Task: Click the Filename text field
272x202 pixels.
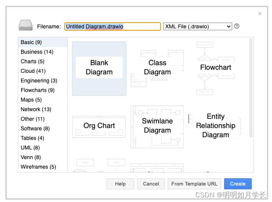Action: pyautogui.click(x=112, y=26)
